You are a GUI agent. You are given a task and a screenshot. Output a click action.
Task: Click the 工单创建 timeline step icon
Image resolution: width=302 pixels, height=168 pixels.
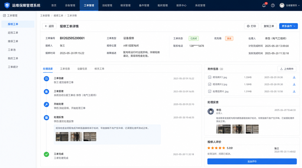[46, 79]
